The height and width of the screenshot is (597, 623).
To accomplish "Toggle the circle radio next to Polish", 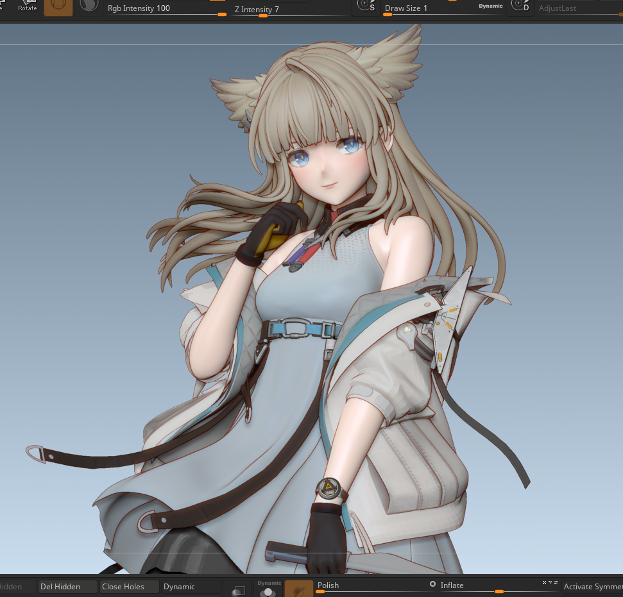I will tap(432, 584).
